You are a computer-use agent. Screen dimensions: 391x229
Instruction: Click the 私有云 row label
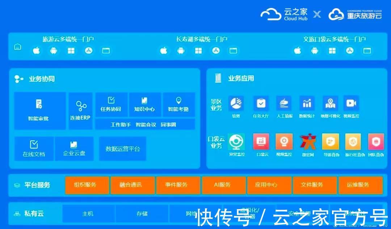point(34,213)
